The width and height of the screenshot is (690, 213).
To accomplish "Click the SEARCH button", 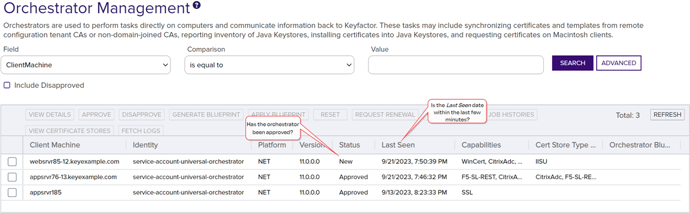I will (573, 63).
